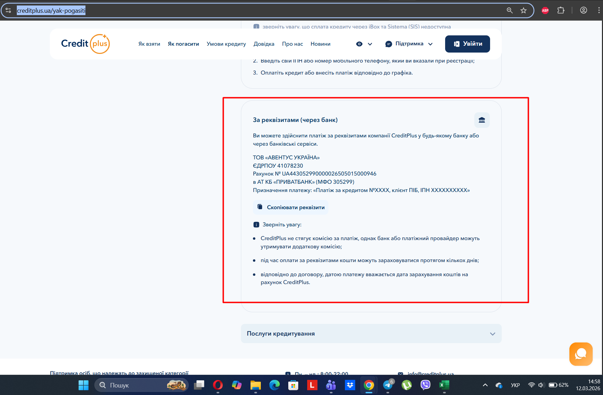
Task: Click the info@creditplus.ua email link
Action: coord(430,374)
